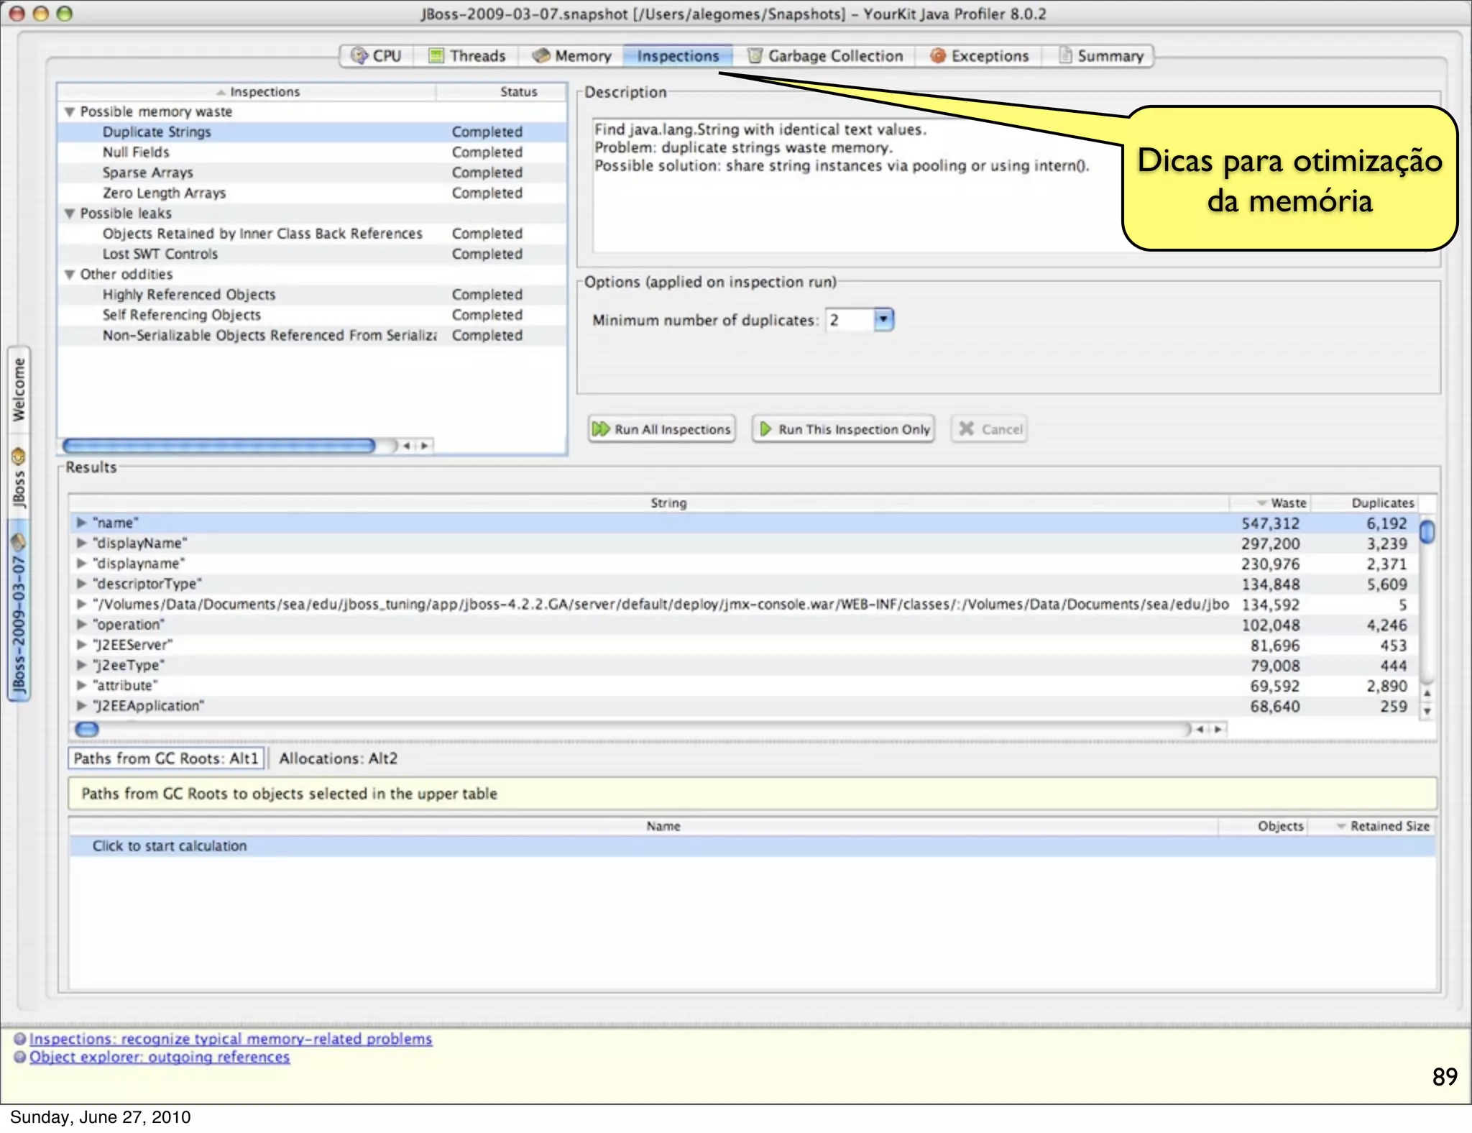Click to start calculation row

point(170,846)
